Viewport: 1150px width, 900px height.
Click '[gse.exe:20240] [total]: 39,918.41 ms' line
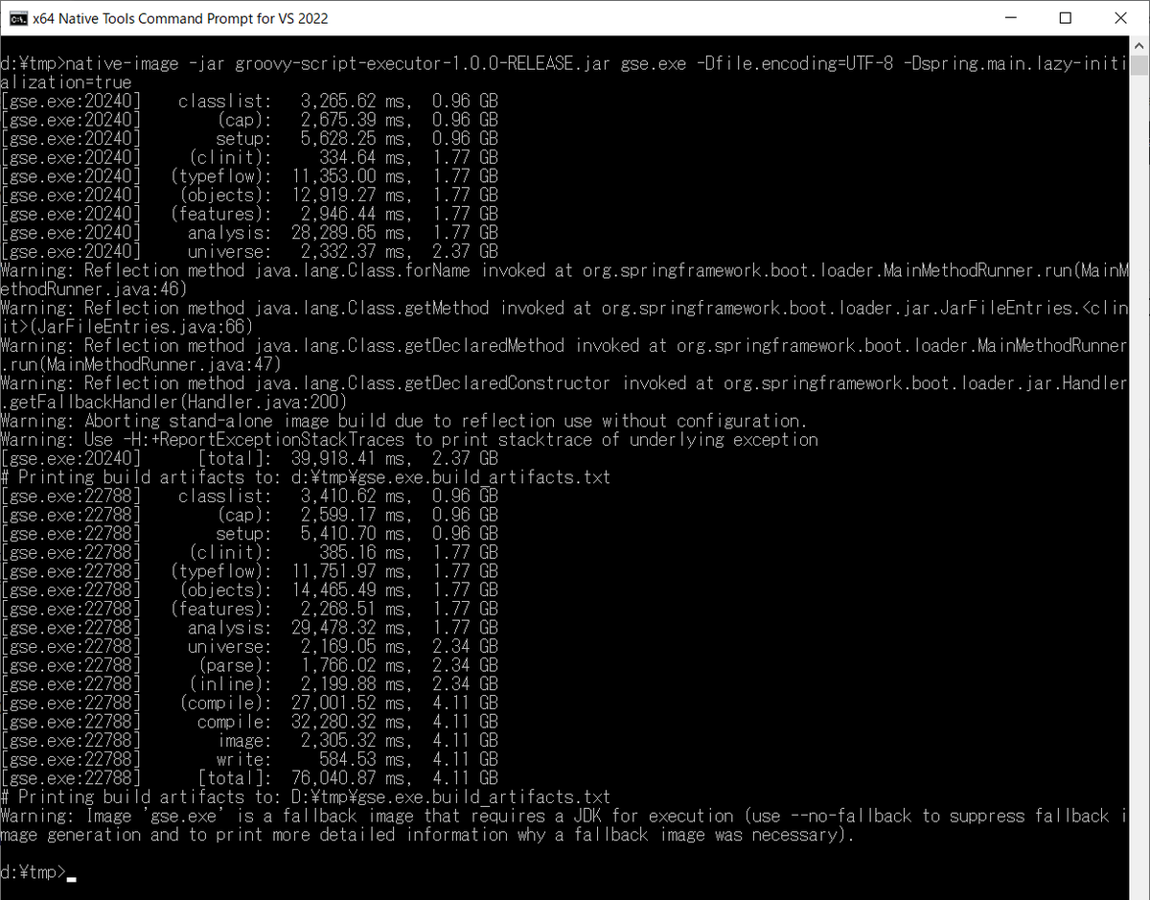coord(250,458)
